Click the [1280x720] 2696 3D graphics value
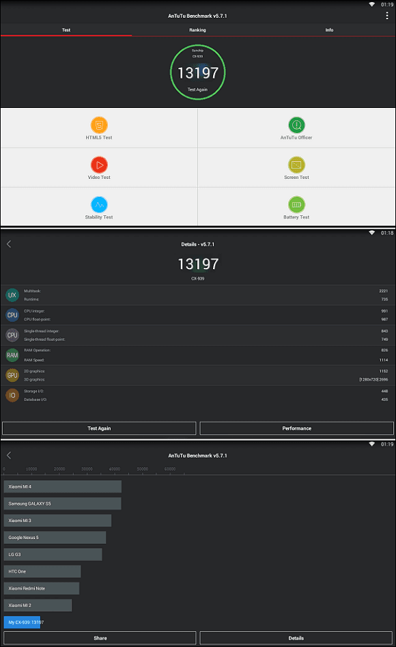 point(373,380)
